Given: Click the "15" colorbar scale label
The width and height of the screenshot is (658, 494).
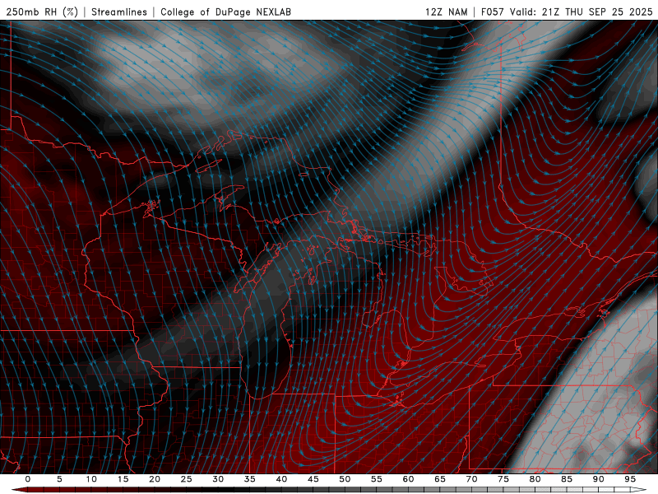Looking at the screenshot, I should [123, 479].
